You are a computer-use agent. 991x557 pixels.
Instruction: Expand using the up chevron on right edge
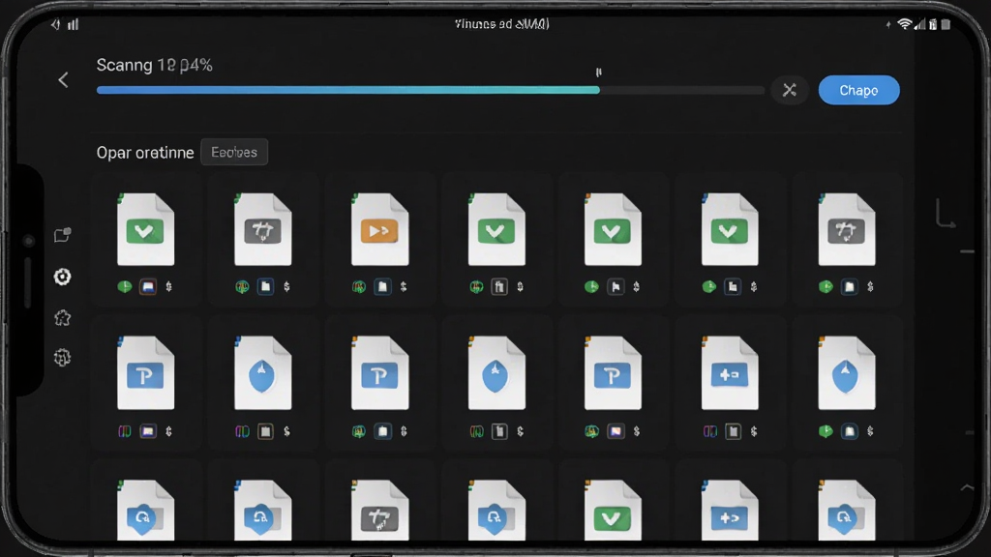(x=967, y=487)
